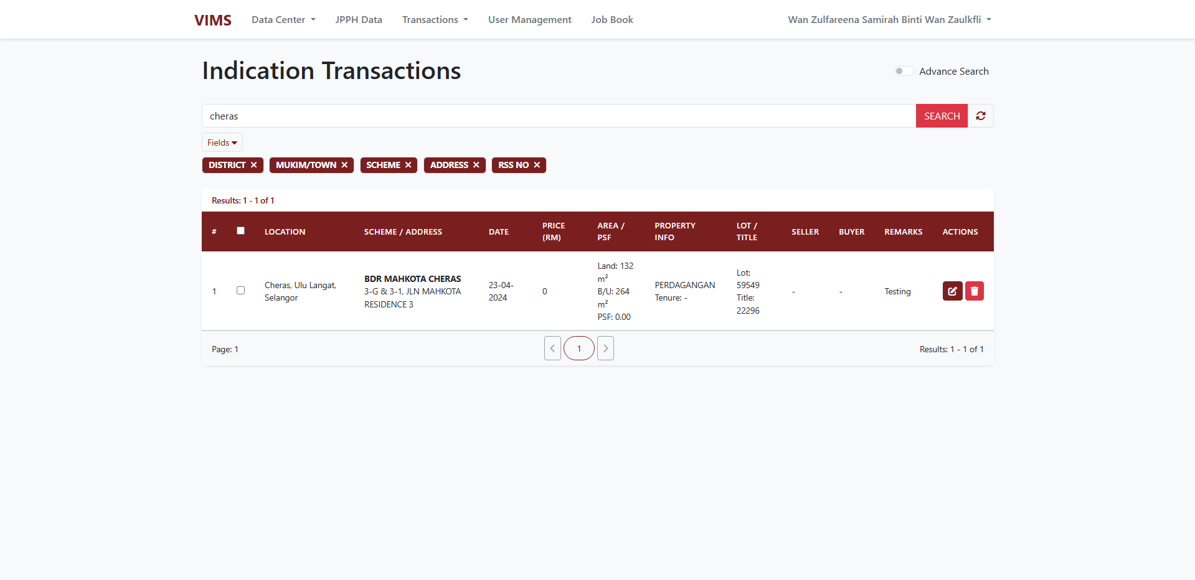
Task: Enable the Advance Search toggle
Action: (904, 72)
